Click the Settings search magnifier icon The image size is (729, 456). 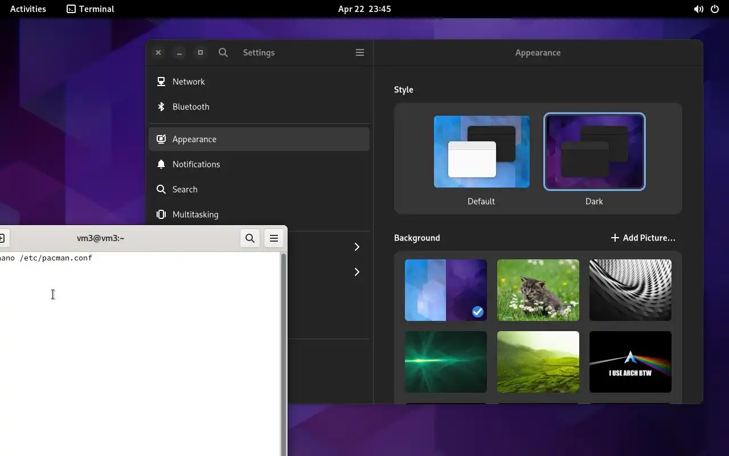tap(223, 52)
